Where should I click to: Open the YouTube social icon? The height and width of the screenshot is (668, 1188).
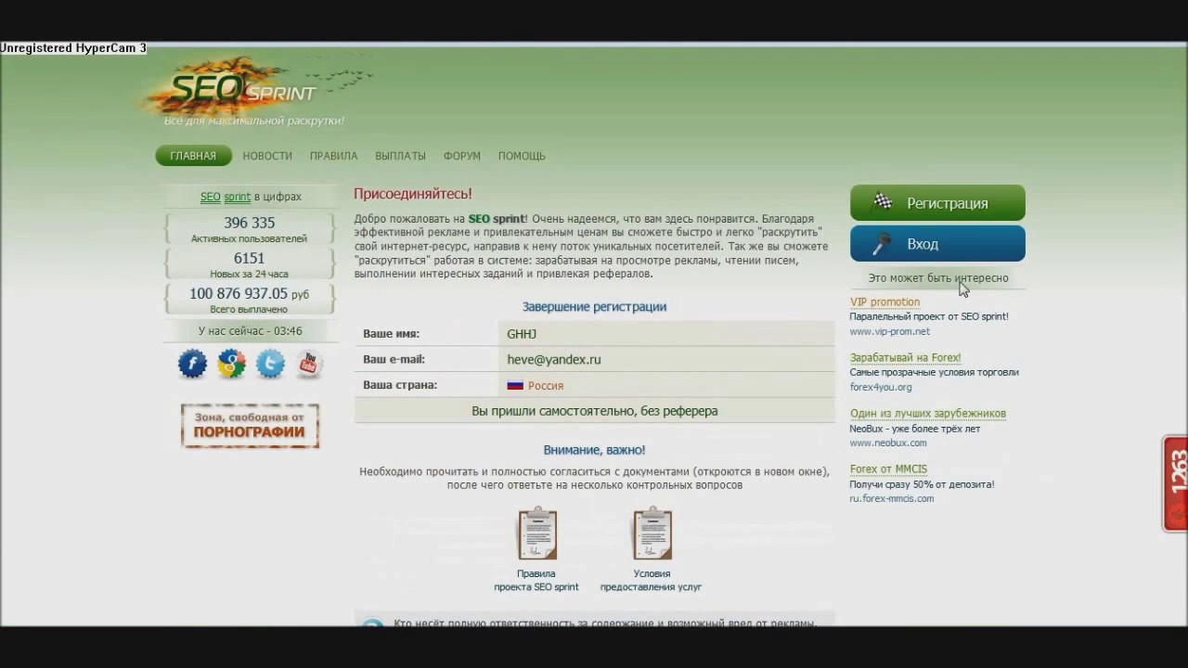(x=309, y=364)
